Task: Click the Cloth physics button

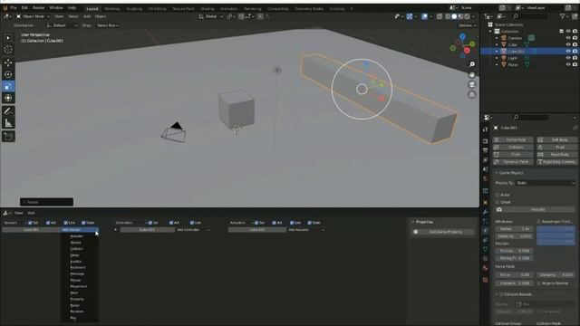Action: tap(514, 155)
